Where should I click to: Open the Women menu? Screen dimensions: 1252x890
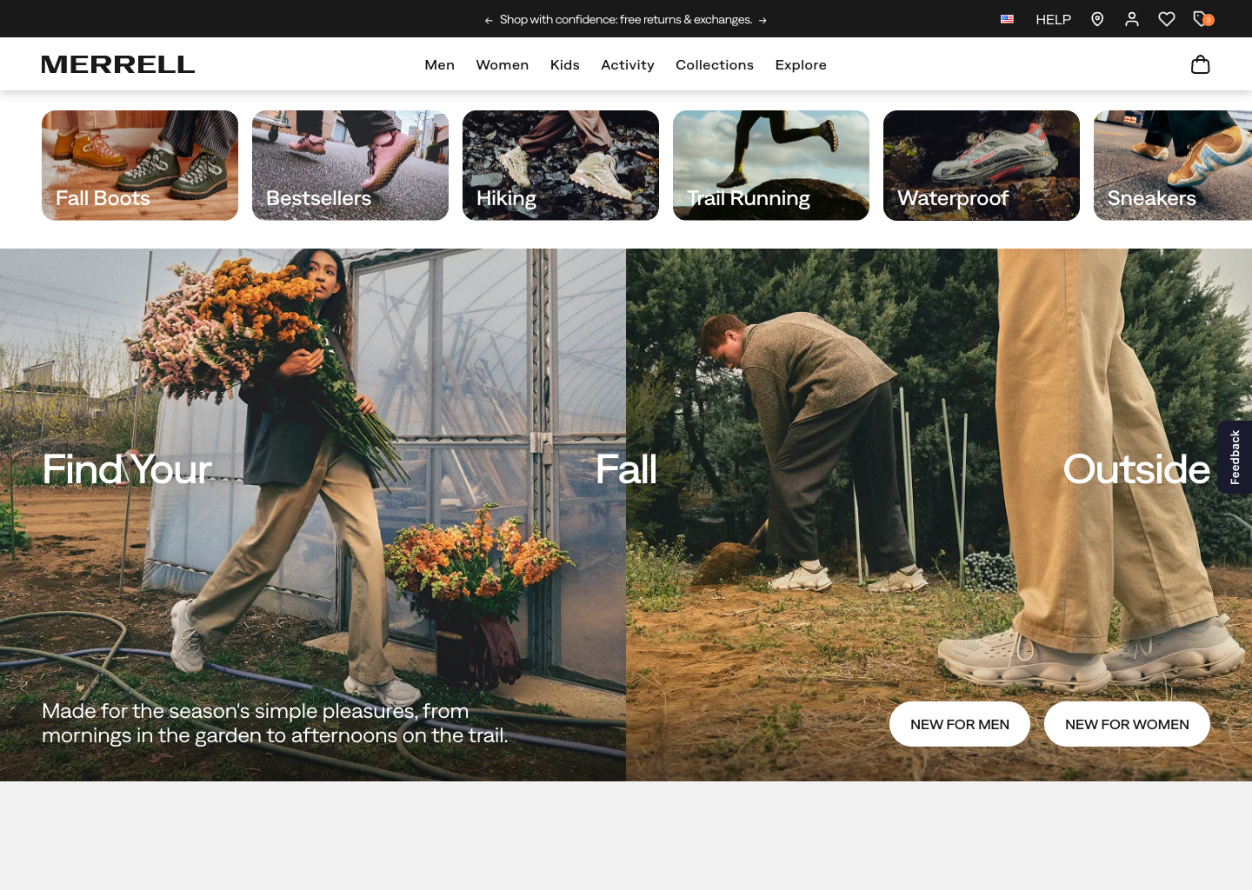pyautogui.click(x=503, y=65)
